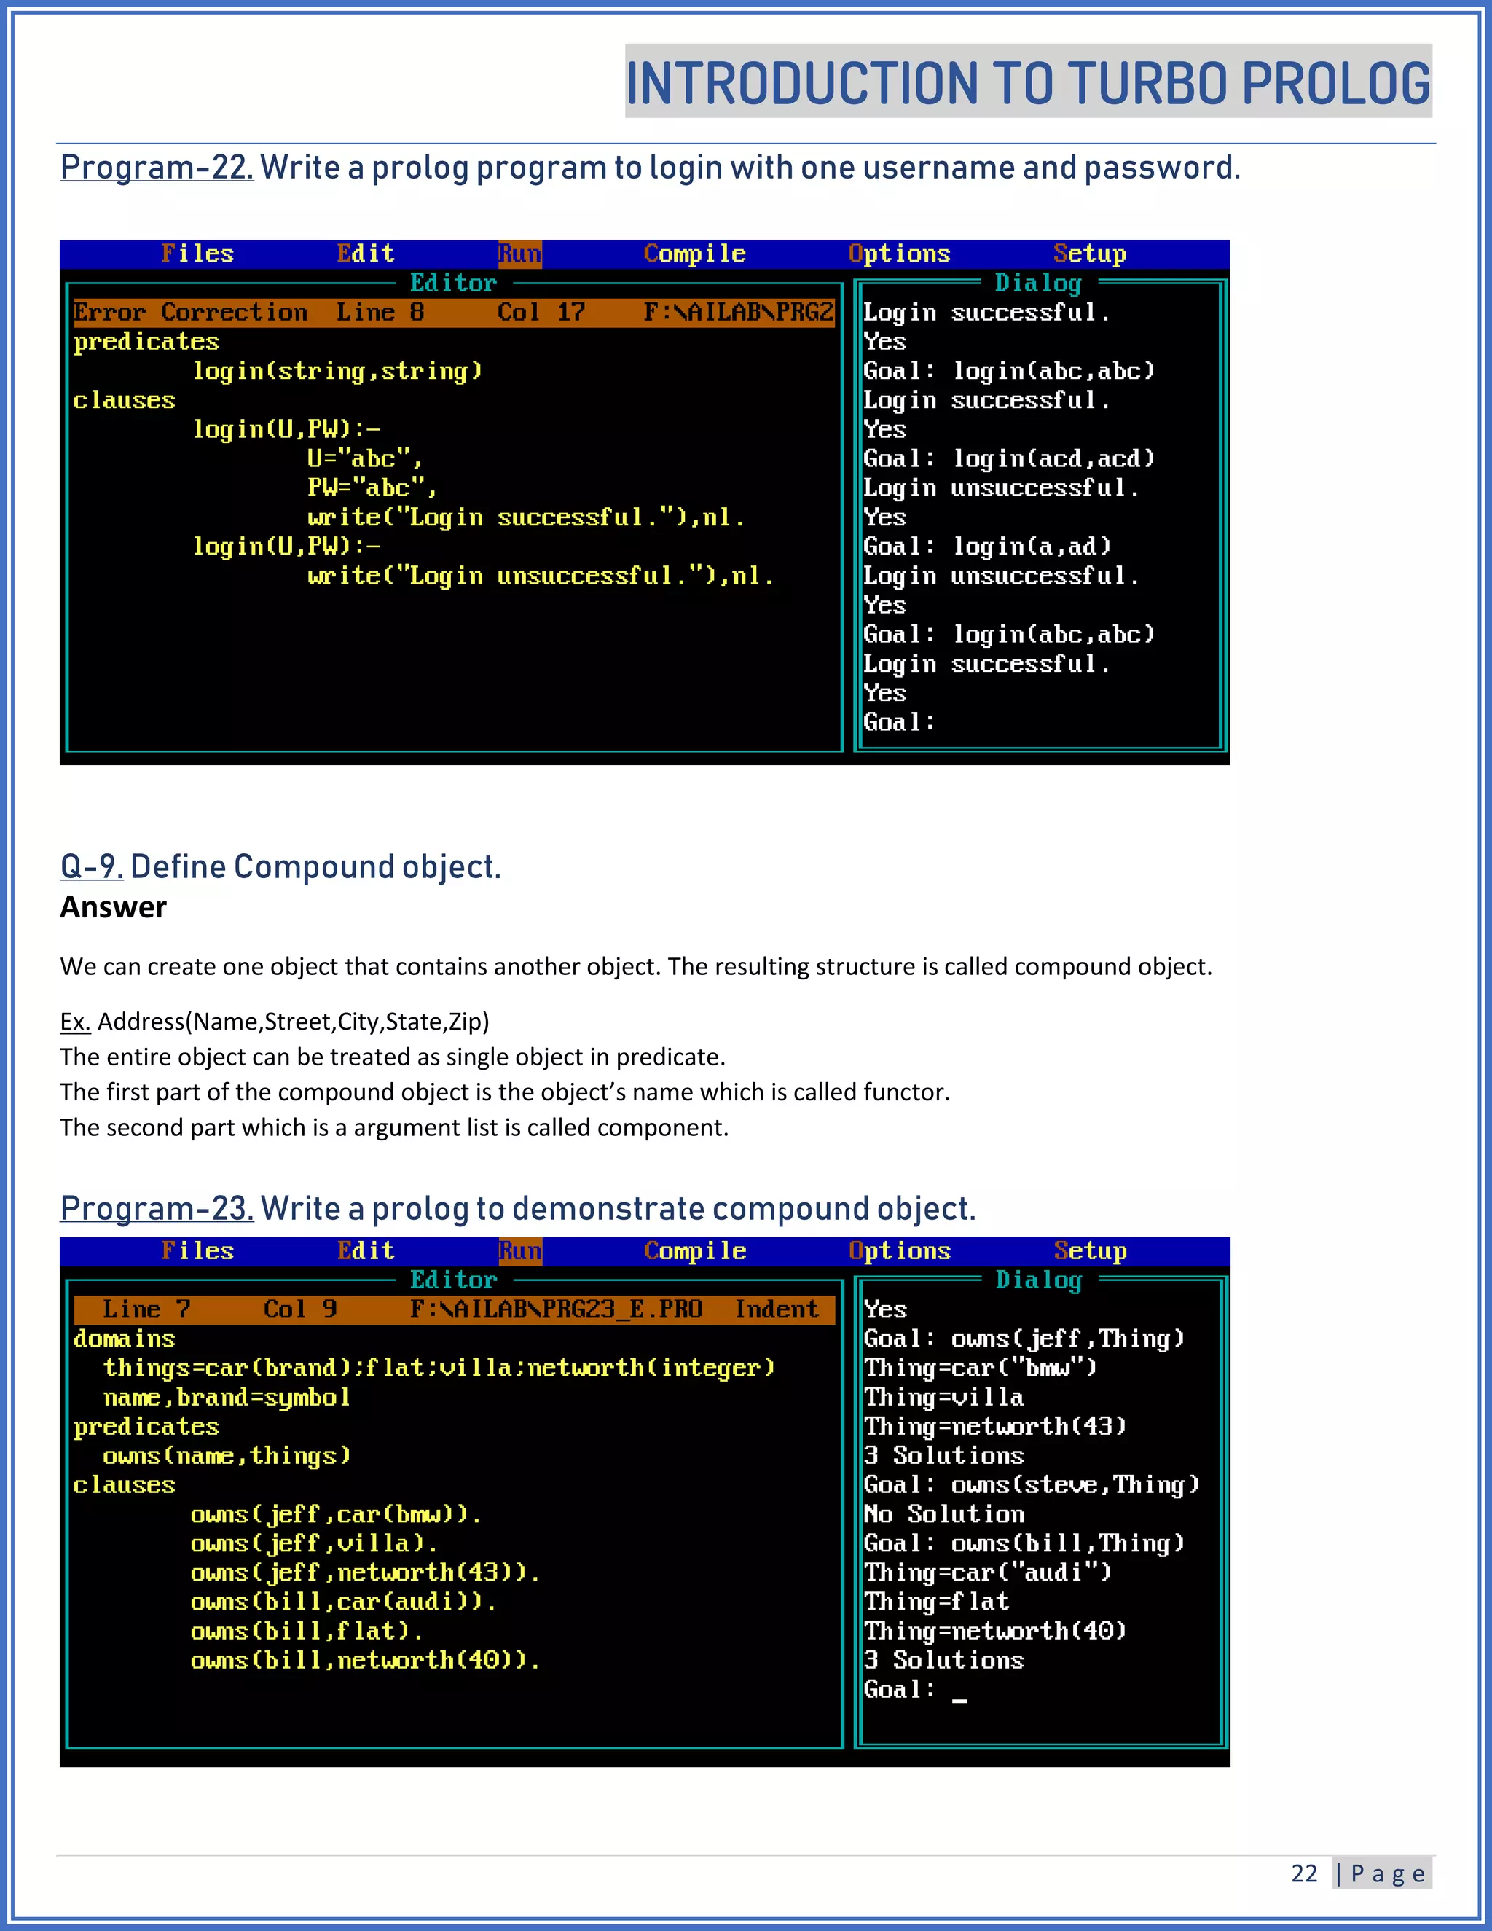Open Options menu in Program-22 screenshot
This screenshot has width=1492, height=1931.
(899, 254)
